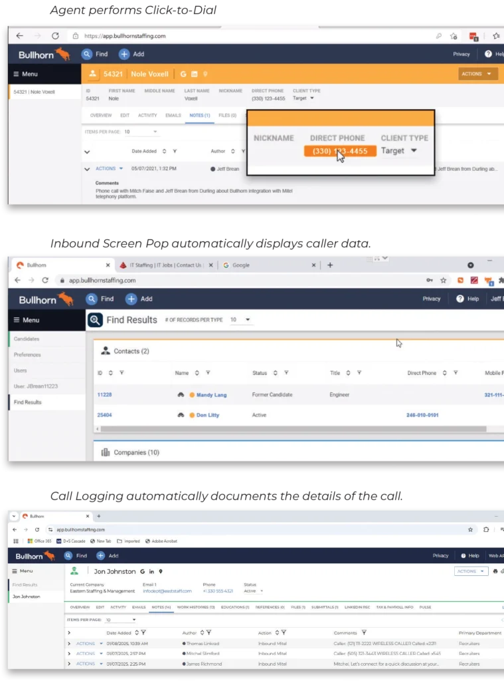The image size is (504, 681).
Task: Sort Jon Johnston notes by Action column
Action: point(277,633)
